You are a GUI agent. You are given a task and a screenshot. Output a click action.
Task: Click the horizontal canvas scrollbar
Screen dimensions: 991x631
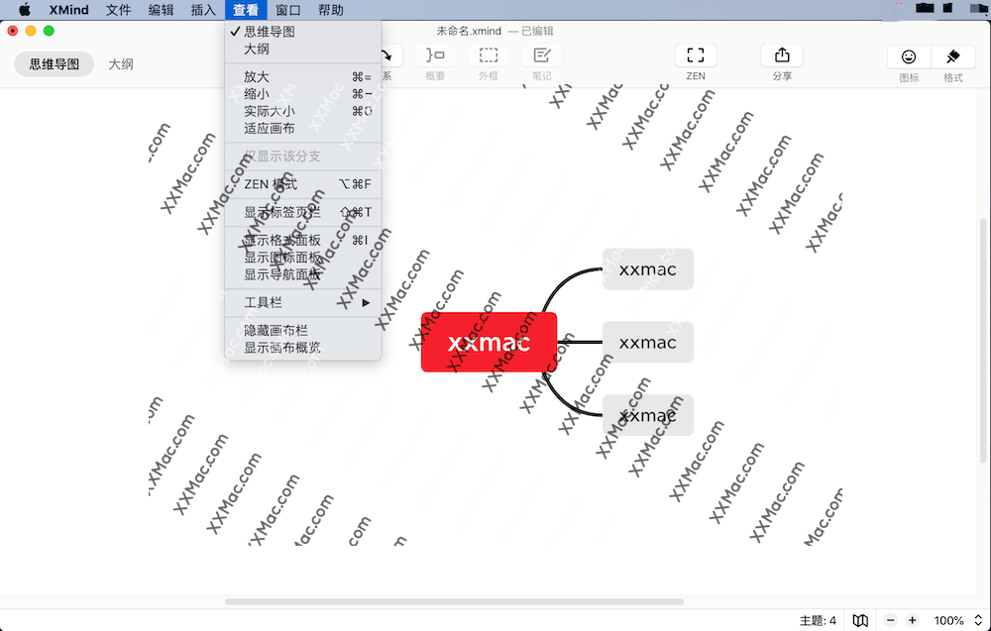(455, 601)
